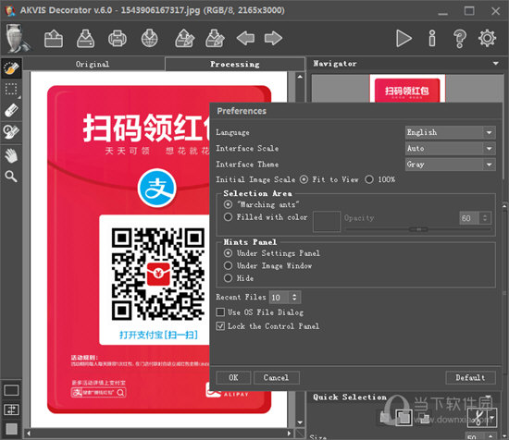Expand the Navigator panel menu arrow
The image size is (509, 440).
pyautogui.click(x=496, y=63)
